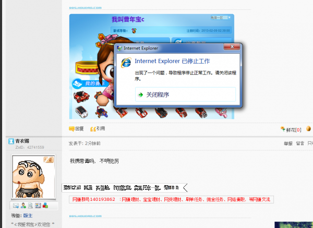The image size is (313, 228).
Task: Click the 版主 level link
Action: tap(28, 215)
